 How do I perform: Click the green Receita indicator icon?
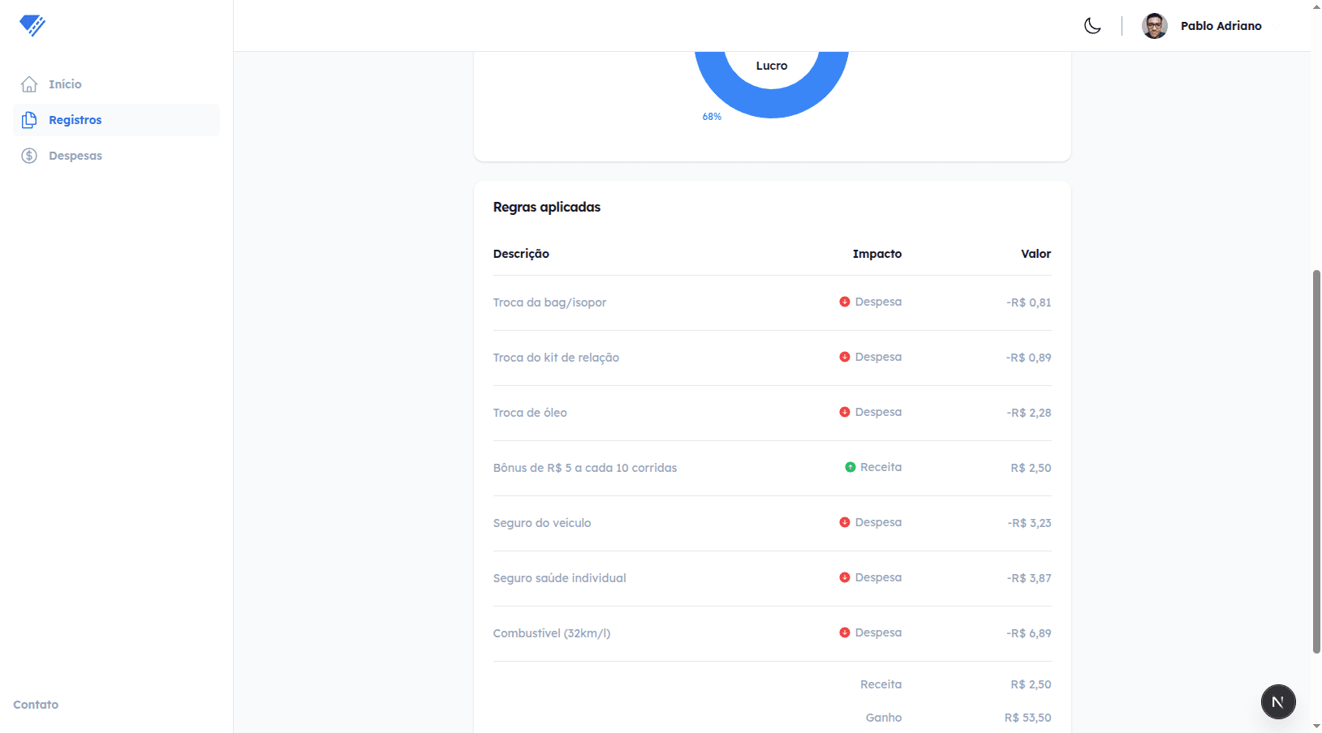pos(850,467)
